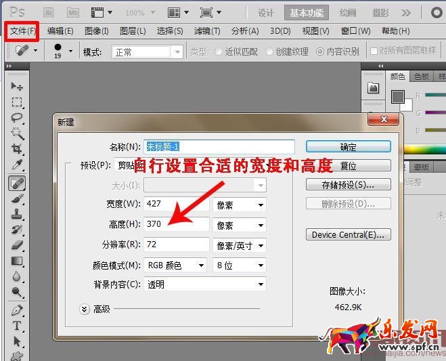Select the Lasso tool
The image size is (446, 361).
(17, 117)
